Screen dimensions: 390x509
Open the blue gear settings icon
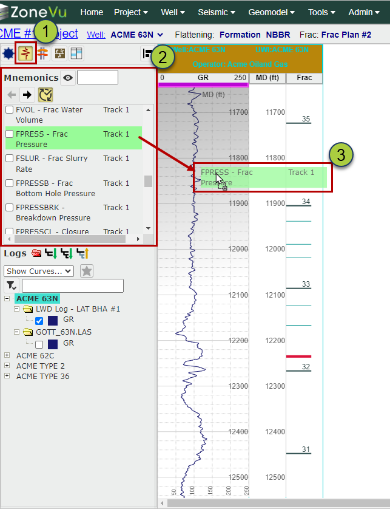click(8, 53)
